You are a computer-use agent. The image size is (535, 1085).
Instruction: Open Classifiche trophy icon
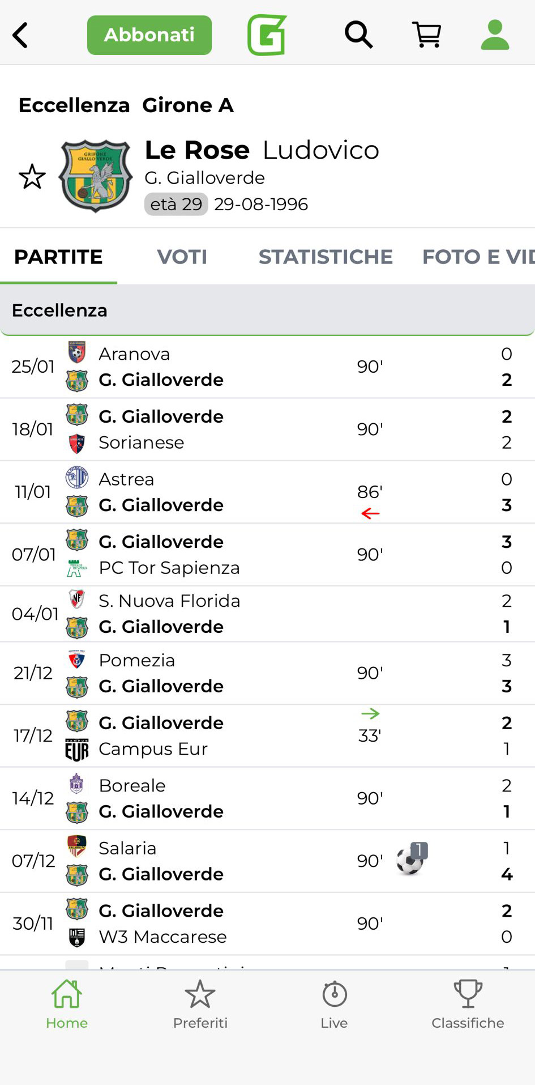tap(468, 1004)
